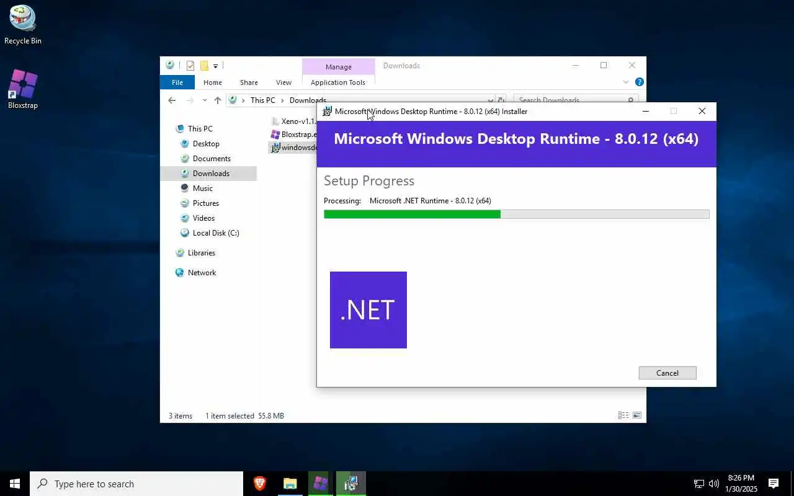Viewport: 794px width, 496px height.
Task: Go back in File Explorer
Action: coord(172,100)
